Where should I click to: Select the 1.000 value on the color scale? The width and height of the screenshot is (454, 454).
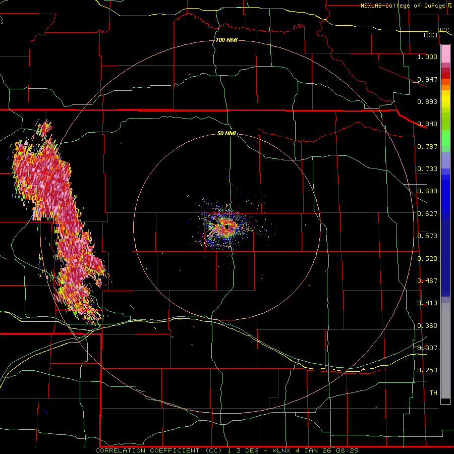[x=427, y=56]
